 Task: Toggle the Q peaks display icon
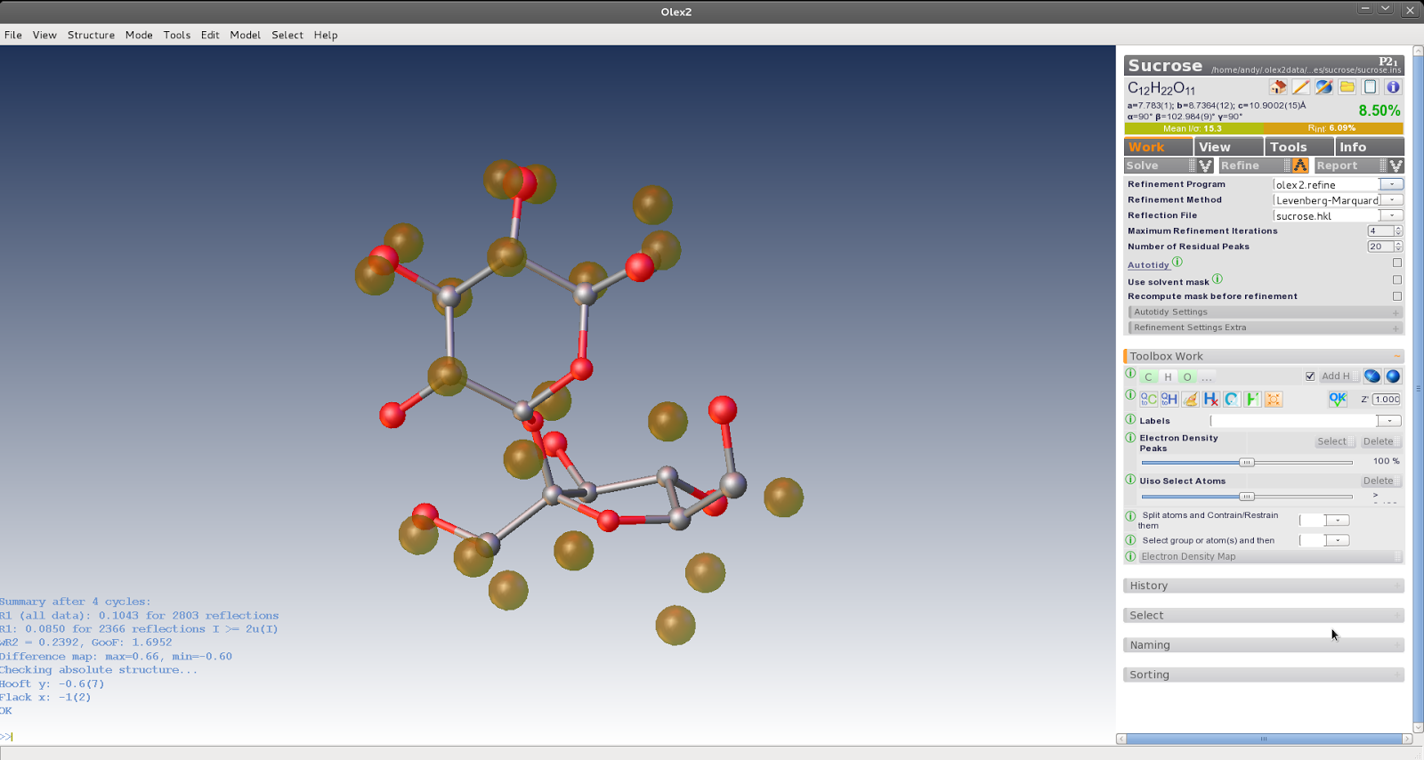tap(1232, 400)
